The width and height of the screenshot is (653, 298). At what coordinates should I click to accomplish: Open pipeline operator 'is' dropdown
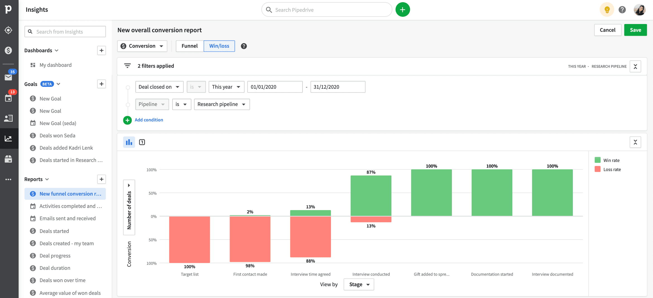[181, 104]
